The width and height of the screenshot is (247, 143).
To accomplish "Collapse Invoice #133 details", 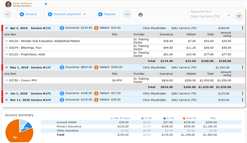I will point(6,28).
